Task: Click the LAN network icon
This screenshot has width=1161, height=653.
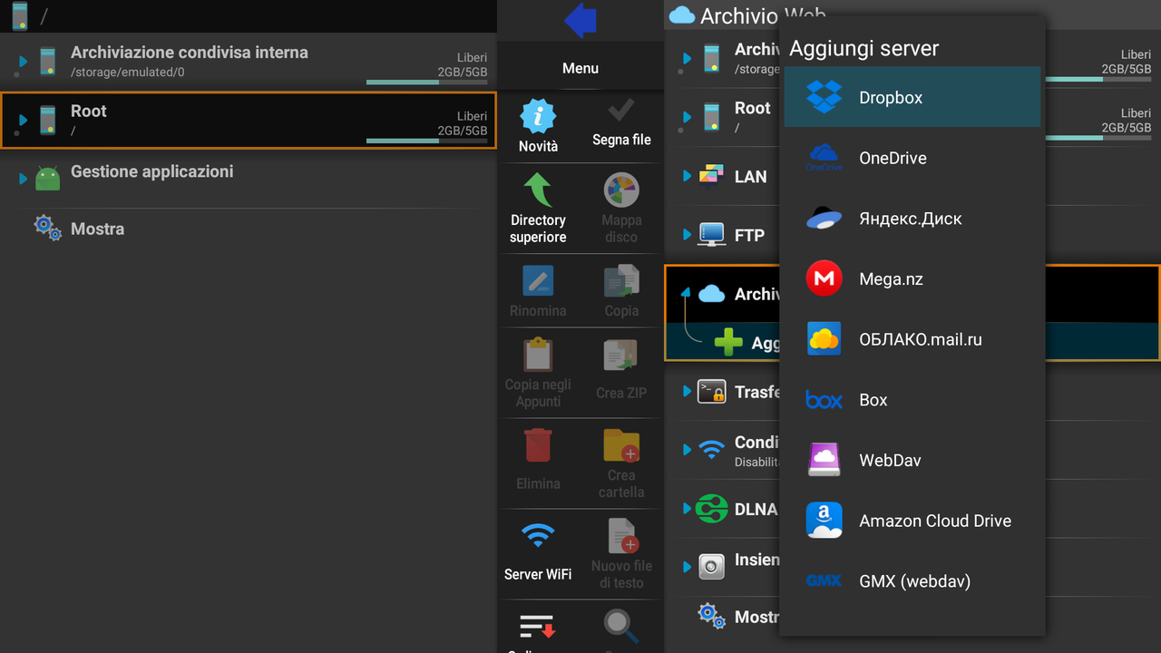Action: pos(711,176)
